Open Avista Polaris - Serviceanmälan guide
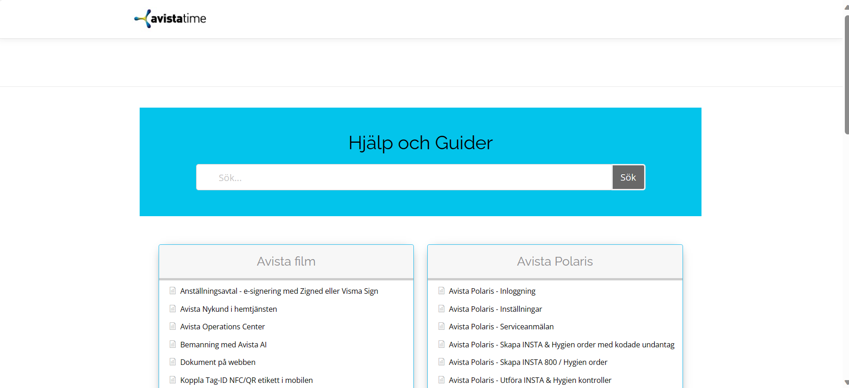This screenshot has height=388, width=849. pyautogui.click(x=501, y=327)
